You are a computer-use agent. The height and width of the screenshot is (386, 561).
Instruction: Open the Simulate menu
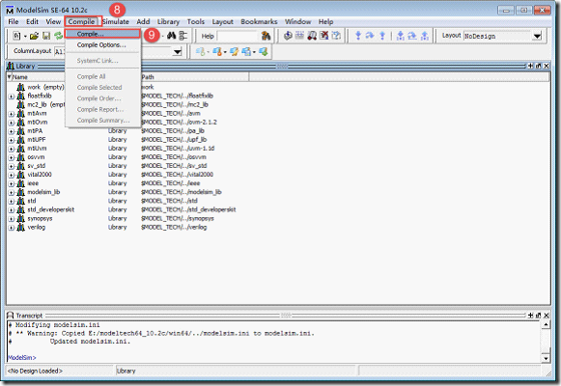tap(116, 22)
